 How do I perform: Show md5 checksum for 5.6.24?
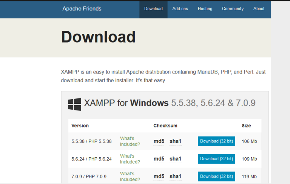point(159,159)
